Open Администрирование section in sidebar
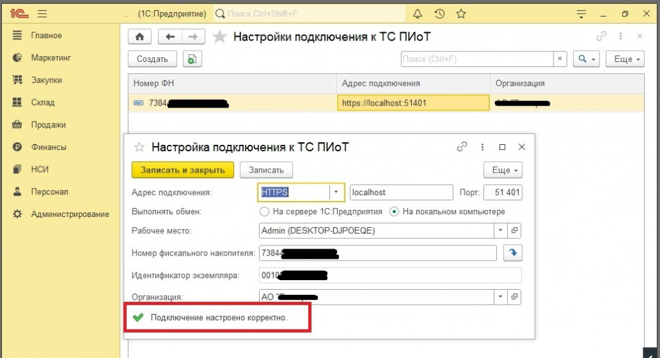This screenshot has width=660, height=358. click(x=70, y=214)
